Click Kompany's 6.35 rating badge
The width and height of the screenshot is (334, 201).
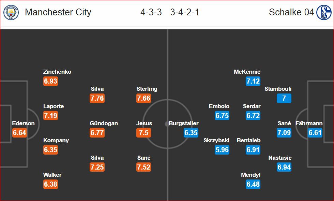(x=50, y=149)
